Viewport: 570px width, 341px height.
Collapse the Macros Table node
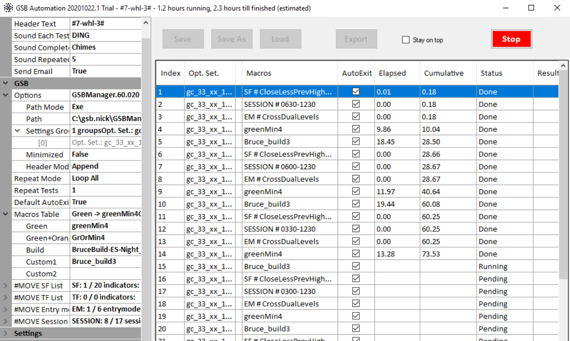pyautogui.click(x=5, y=214)
